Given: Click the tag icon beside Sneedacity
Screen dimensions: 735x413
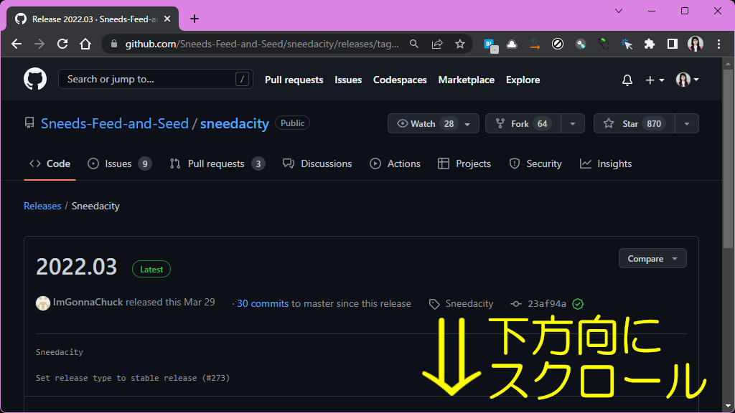Looking at the screenshot, I should pos(433,303).
